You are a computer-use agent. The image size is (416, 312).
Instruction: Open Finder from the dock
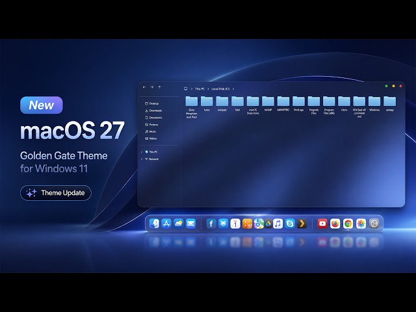tap(154, 224)
